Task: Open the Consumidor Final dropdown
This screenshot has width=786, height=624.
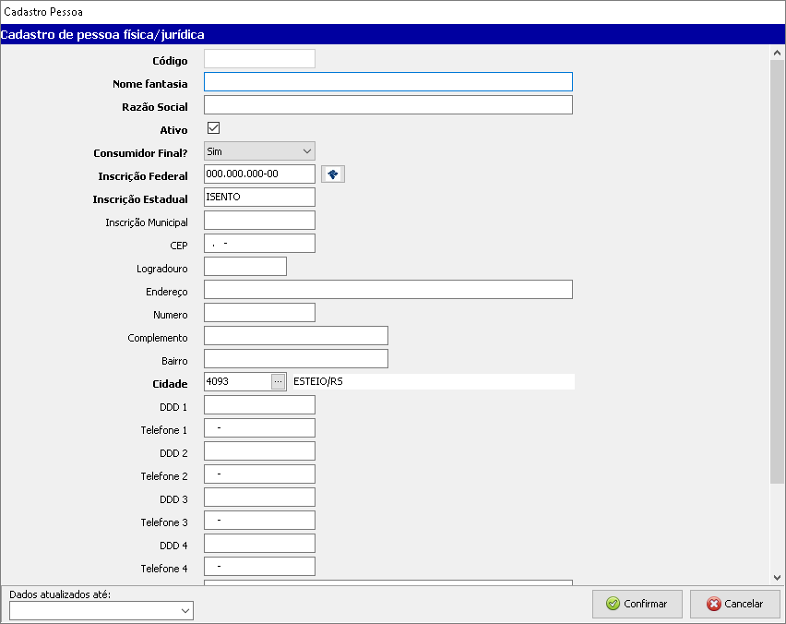Action: point(259,151)
